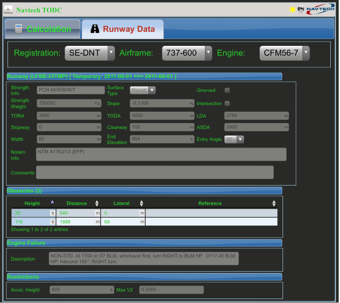The image size is (340, 303).
Task: Collapse the Obstacles (2) section header
Action: coord(144,191)
